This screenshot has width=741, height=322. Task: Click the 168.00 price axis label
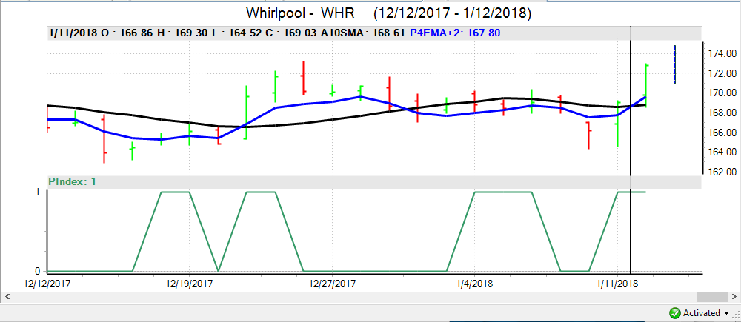722,113
